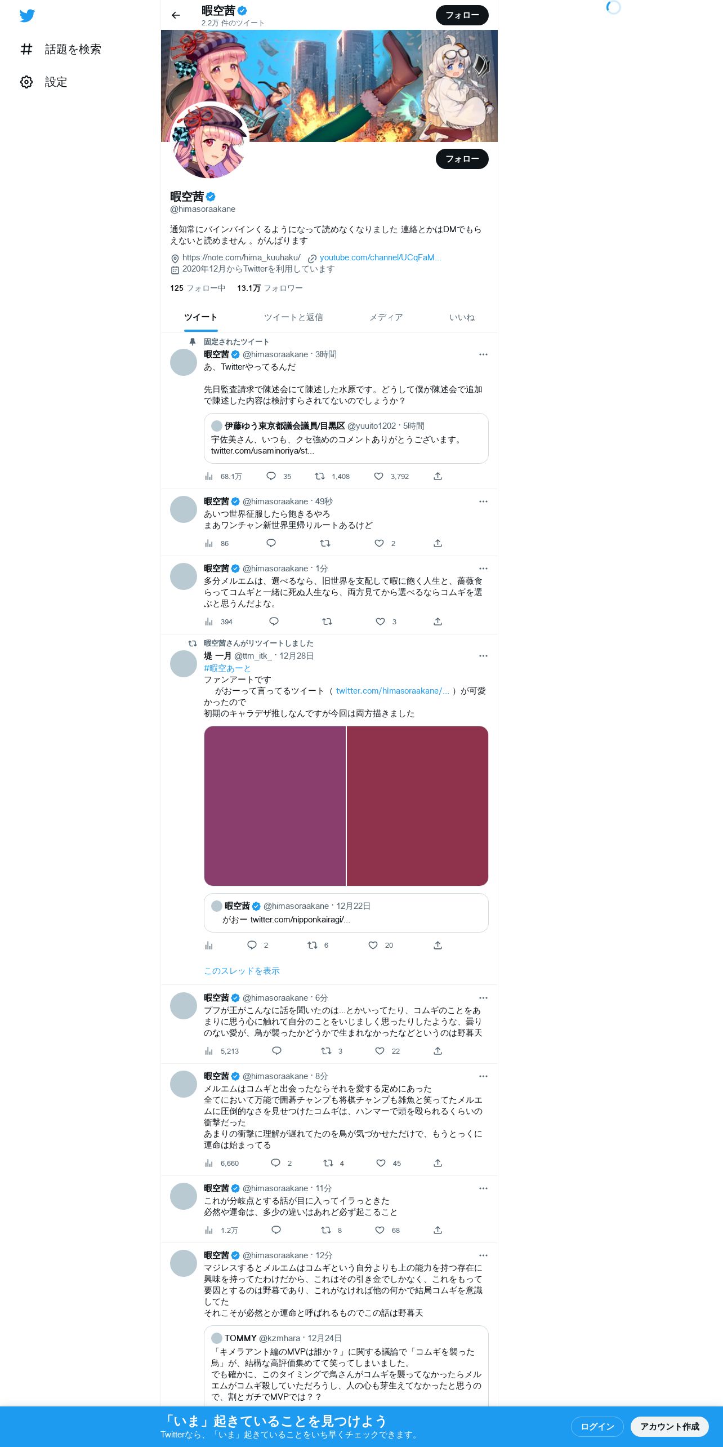723x1447 pixels.
Task: Open the youtube.com channel link in bio
Action: coord(380,258)
